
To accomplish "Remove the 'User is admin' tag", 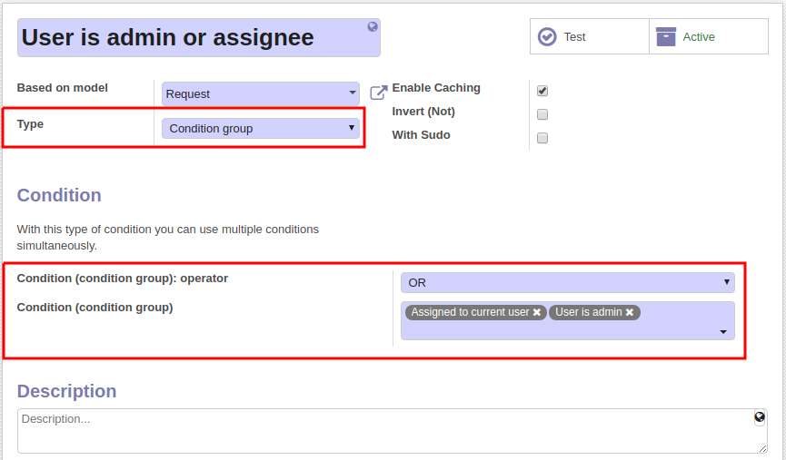I will pos(629,312).
